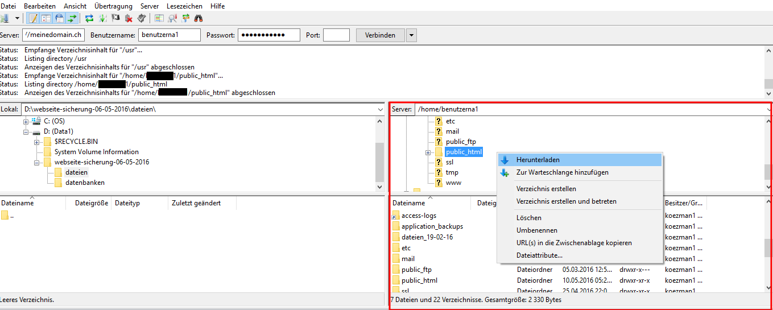Open the Übertragung menu

coord(113,6)
